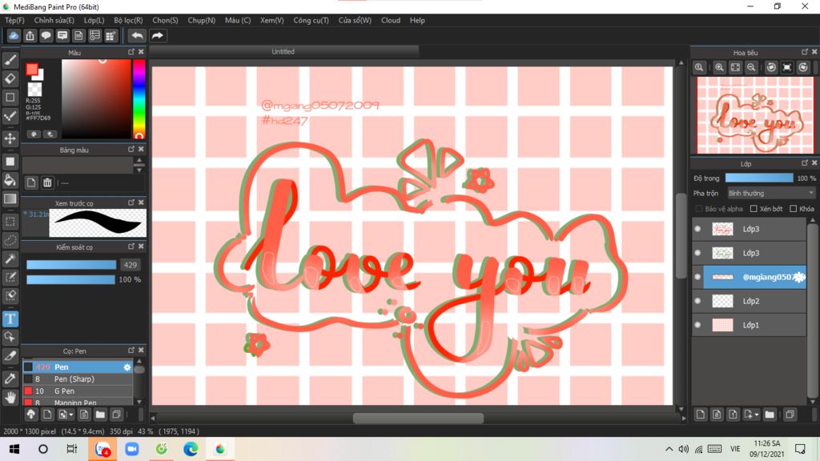Rotate the canvas left in the navigator

pyautogui.click(x=771, y=67)
